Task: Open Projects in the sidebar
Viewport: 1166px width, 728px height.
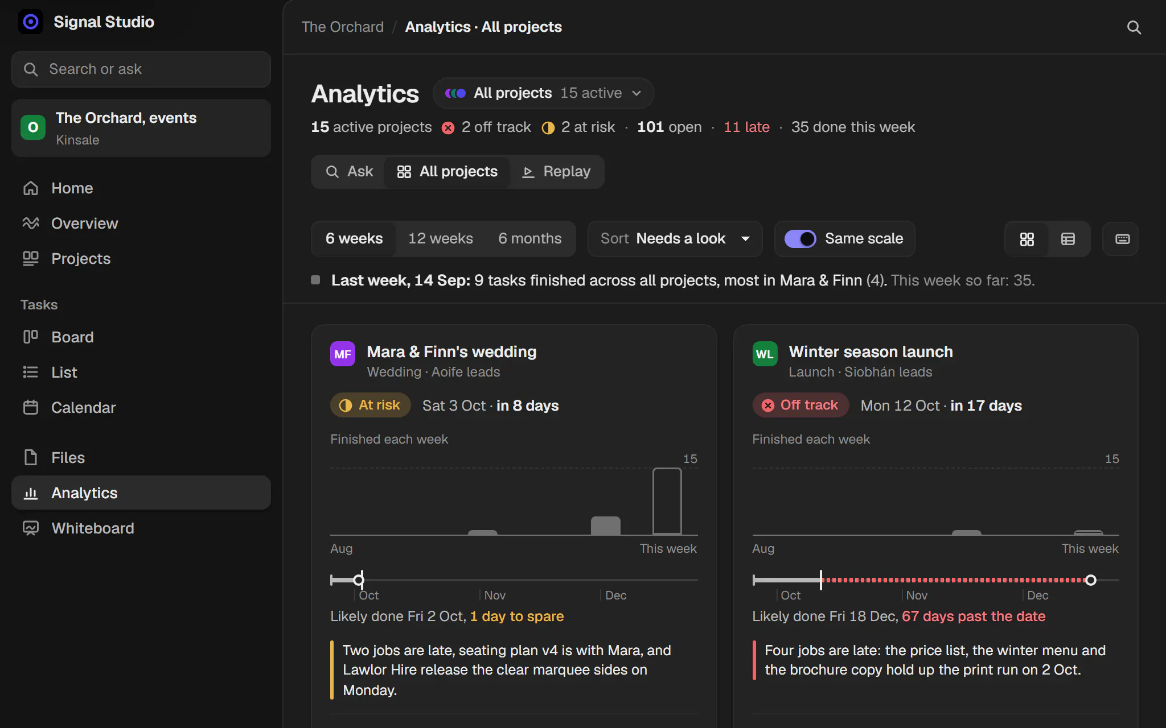Action: click(x=141, y=259)
